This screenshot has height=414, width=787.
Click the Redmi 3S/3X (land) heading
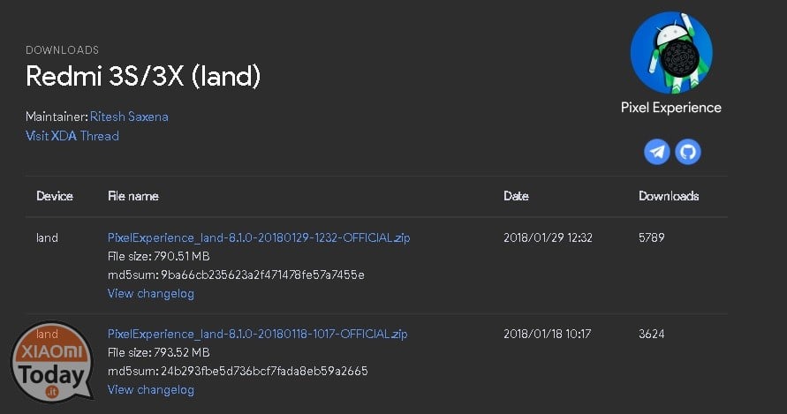143,76
